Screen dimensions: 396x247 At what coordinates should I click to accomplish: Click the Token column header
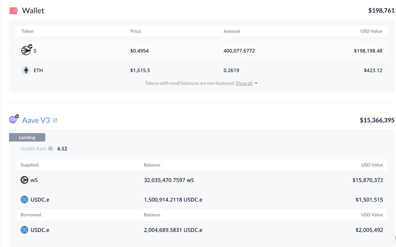[27, 31]
